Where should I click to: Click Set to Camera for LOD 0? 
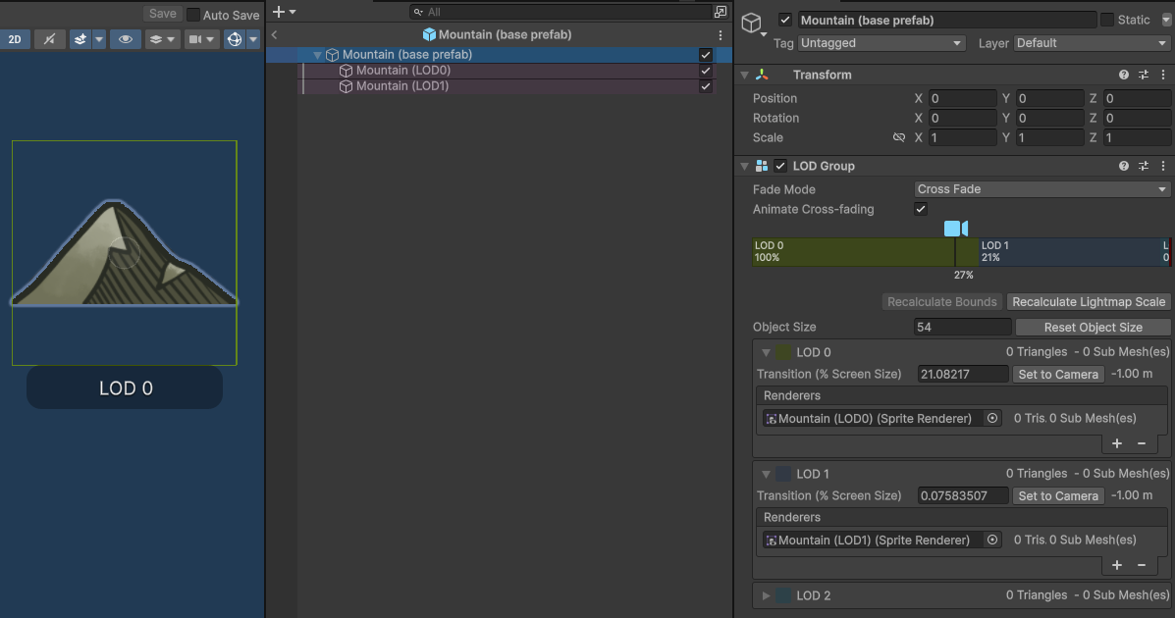(1058, 374)
